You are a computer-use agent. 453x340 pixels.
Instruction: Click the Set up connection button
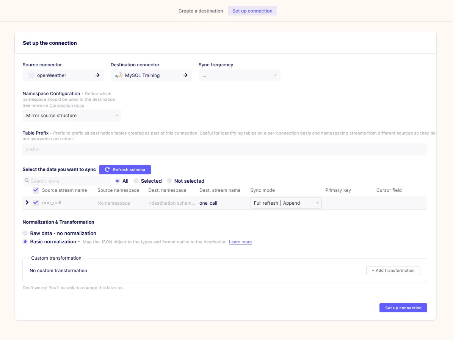pyautogui.click(x=403, y=308)
